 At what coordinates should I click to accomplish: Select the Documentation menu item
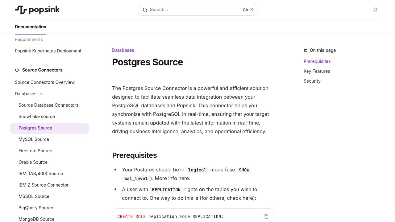coord(31,27)
